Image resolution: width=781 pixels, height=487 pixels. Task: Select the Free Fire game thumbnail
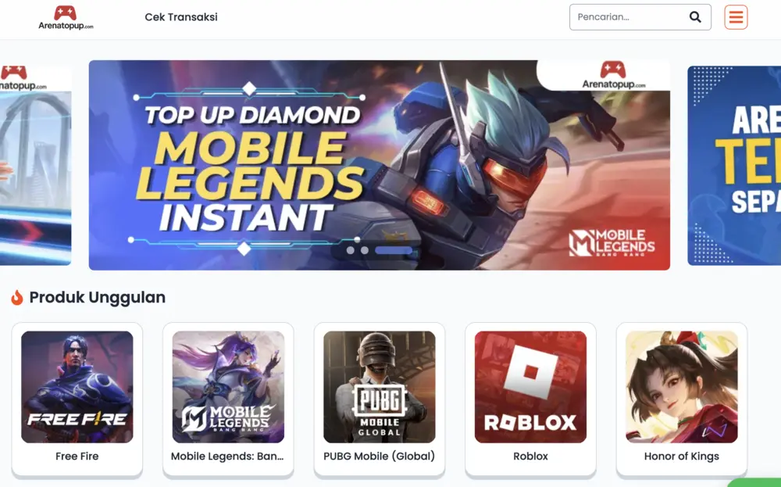(x=77, y=387)
